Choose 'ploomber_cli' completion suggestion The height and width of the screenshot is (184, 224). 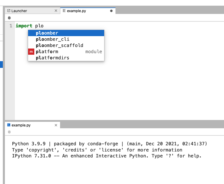66,39
